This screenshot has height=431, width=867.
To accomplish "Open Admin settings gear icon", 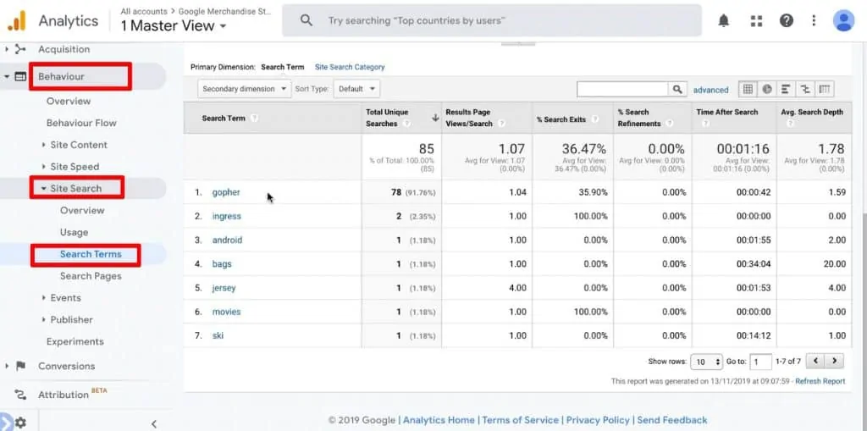I will 19,423.
